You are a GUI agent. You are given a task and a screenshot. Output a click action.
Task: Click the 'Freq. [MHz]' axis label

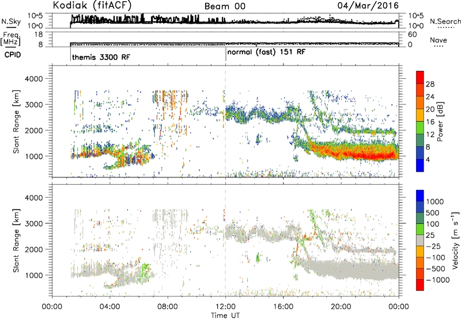[11, 39]
